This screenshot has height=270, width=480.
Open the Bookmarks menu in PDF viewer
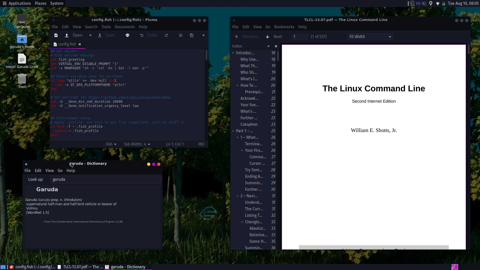284,27
